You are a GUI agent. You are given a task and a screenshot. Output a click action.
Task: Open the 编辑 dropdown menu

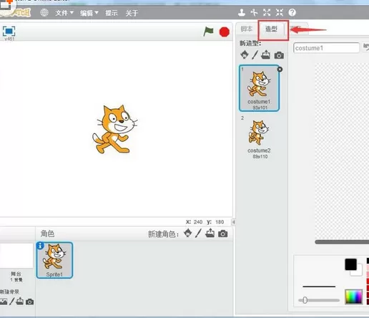(x=89, y=13)
